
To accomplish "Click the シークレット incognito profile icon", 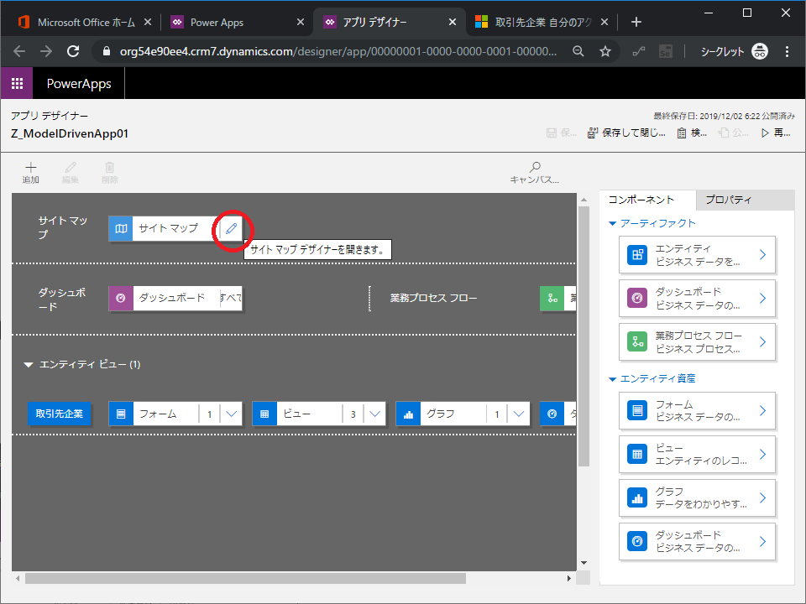I will 759,51.
